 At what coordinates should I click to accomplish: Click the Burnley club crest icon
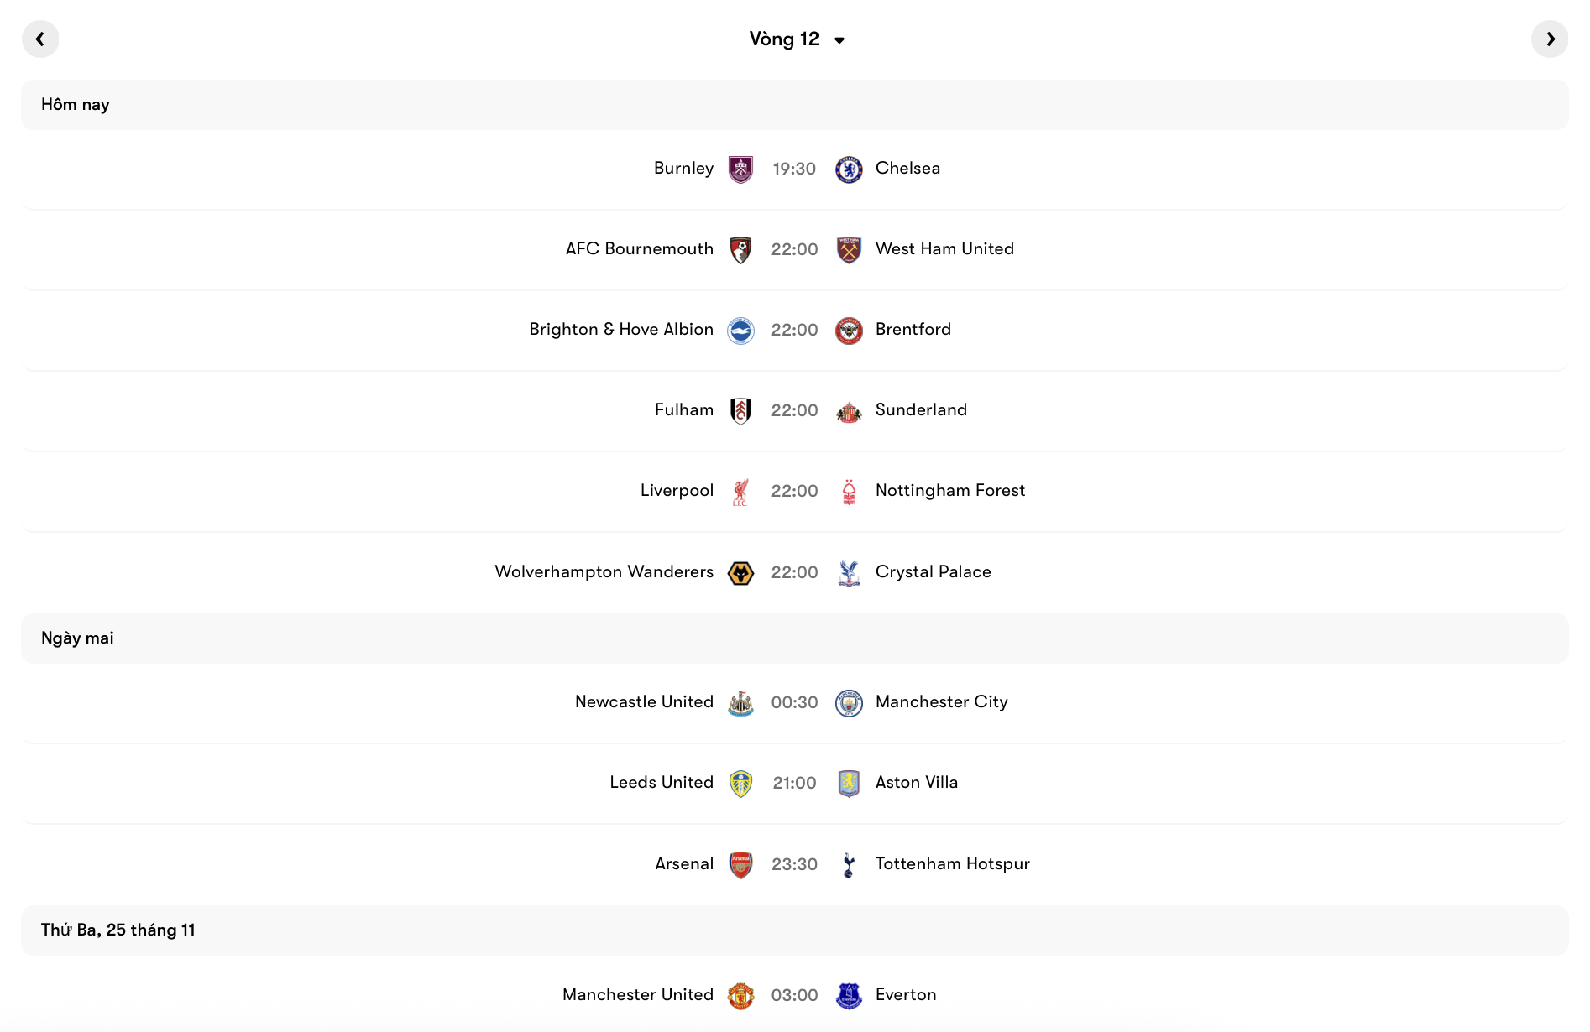(x=741, y=168)
